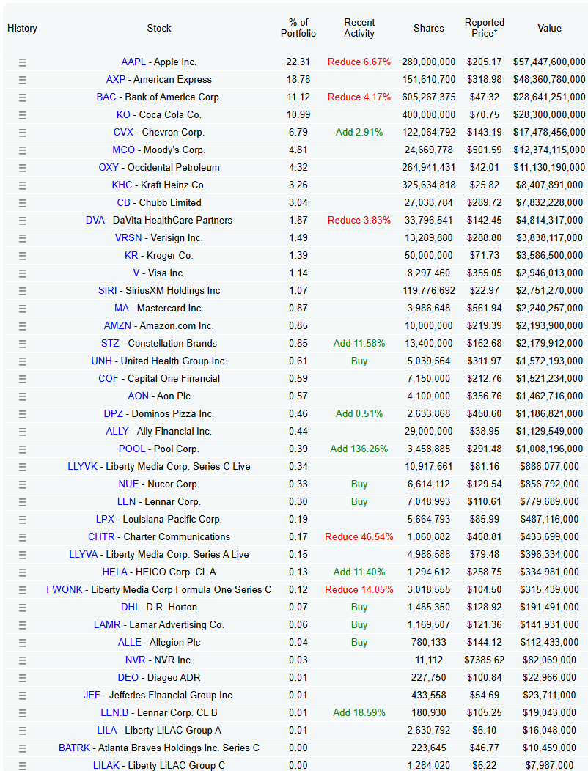Viewport: 588px width, 771px height.
Task: Open the AAPL ticker link
Action: (133, 62)
